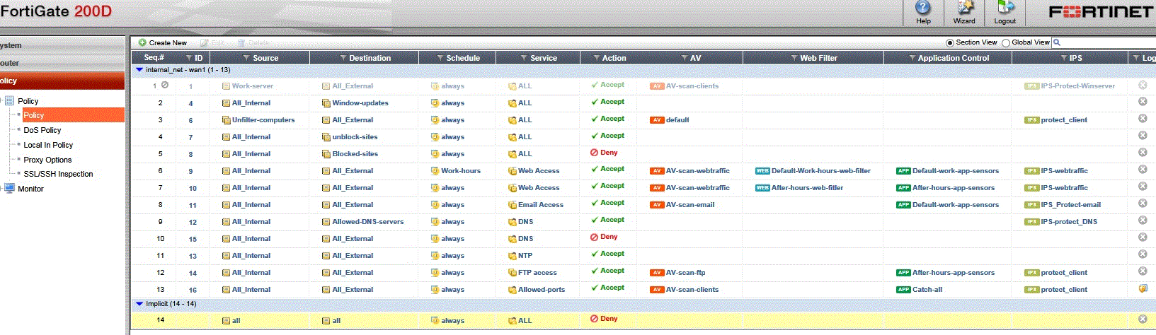Click the NTP service entry
The height and width of the screenshot is (335, 1156).
pos(525,256)
